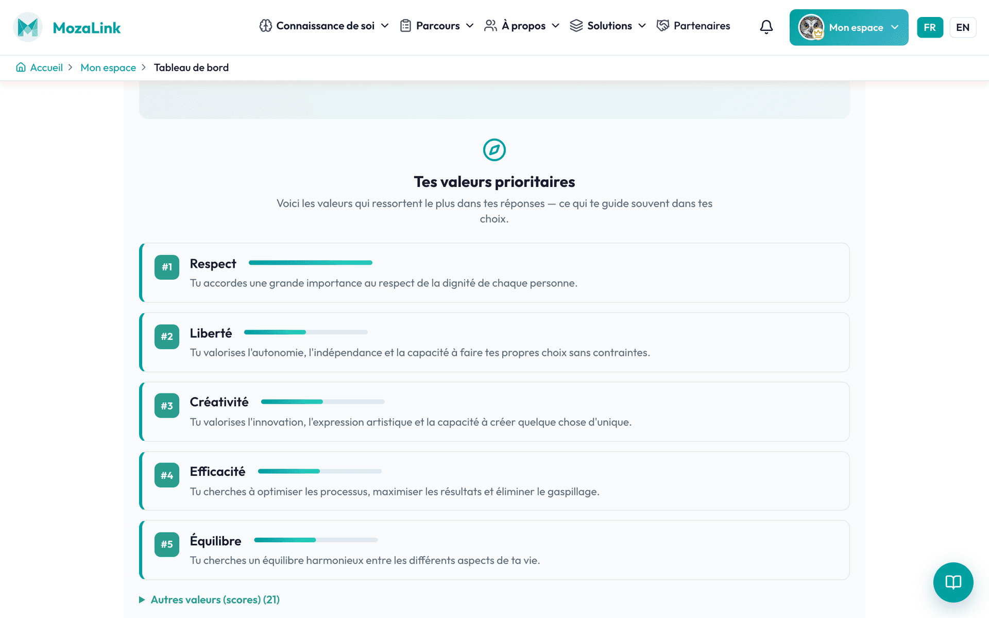The height and width of the screenshot is (618, 989).
Task: Click the Respect description about dignité
Action: pyautogui.click(x=384, y=283)
